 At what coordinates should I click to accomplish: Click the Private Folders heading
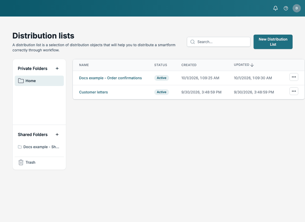33,68
